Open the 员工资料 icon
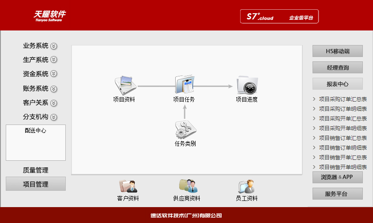 click(x=246, y=186)
